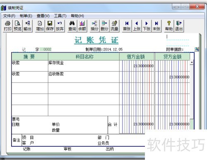
Task: Open the 文件(F) menu
Action: click(9, 16)
